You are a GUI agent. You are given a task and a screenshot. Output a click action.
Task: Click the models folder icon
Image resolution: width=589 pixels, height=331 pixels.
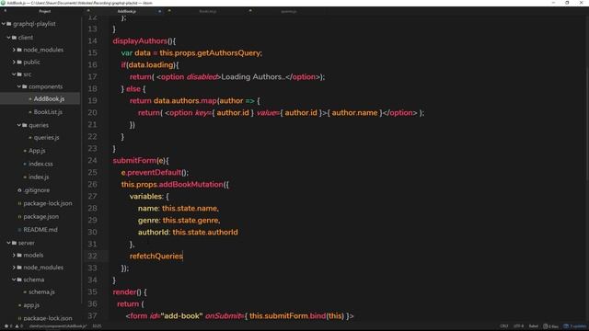pyautogui.click(x=19, y=256)
